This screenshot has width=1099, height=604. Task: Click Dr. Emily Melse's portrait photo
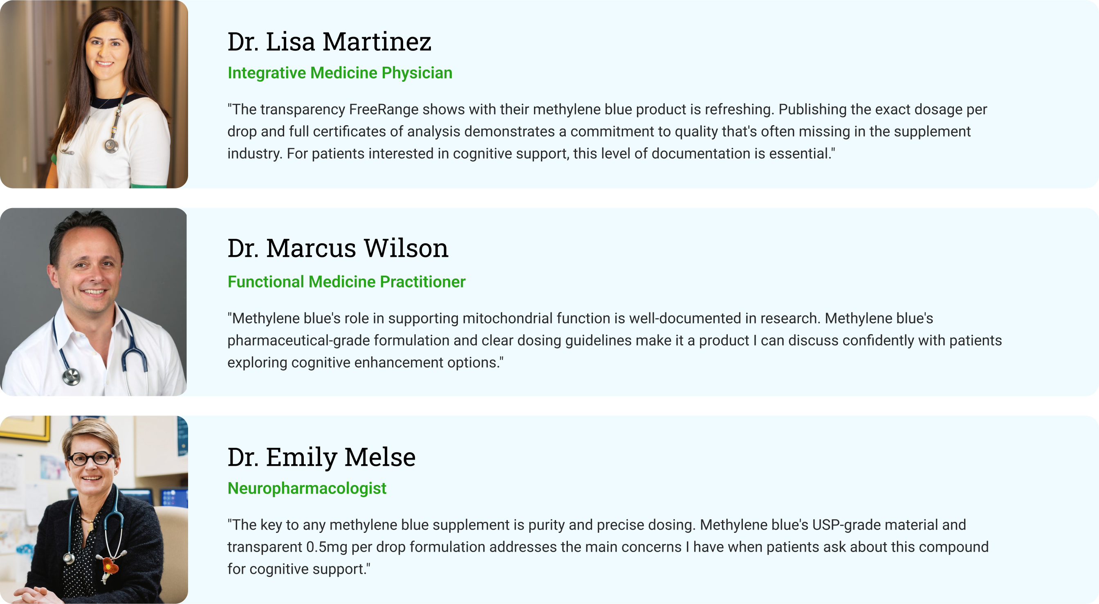click(94, 510)
